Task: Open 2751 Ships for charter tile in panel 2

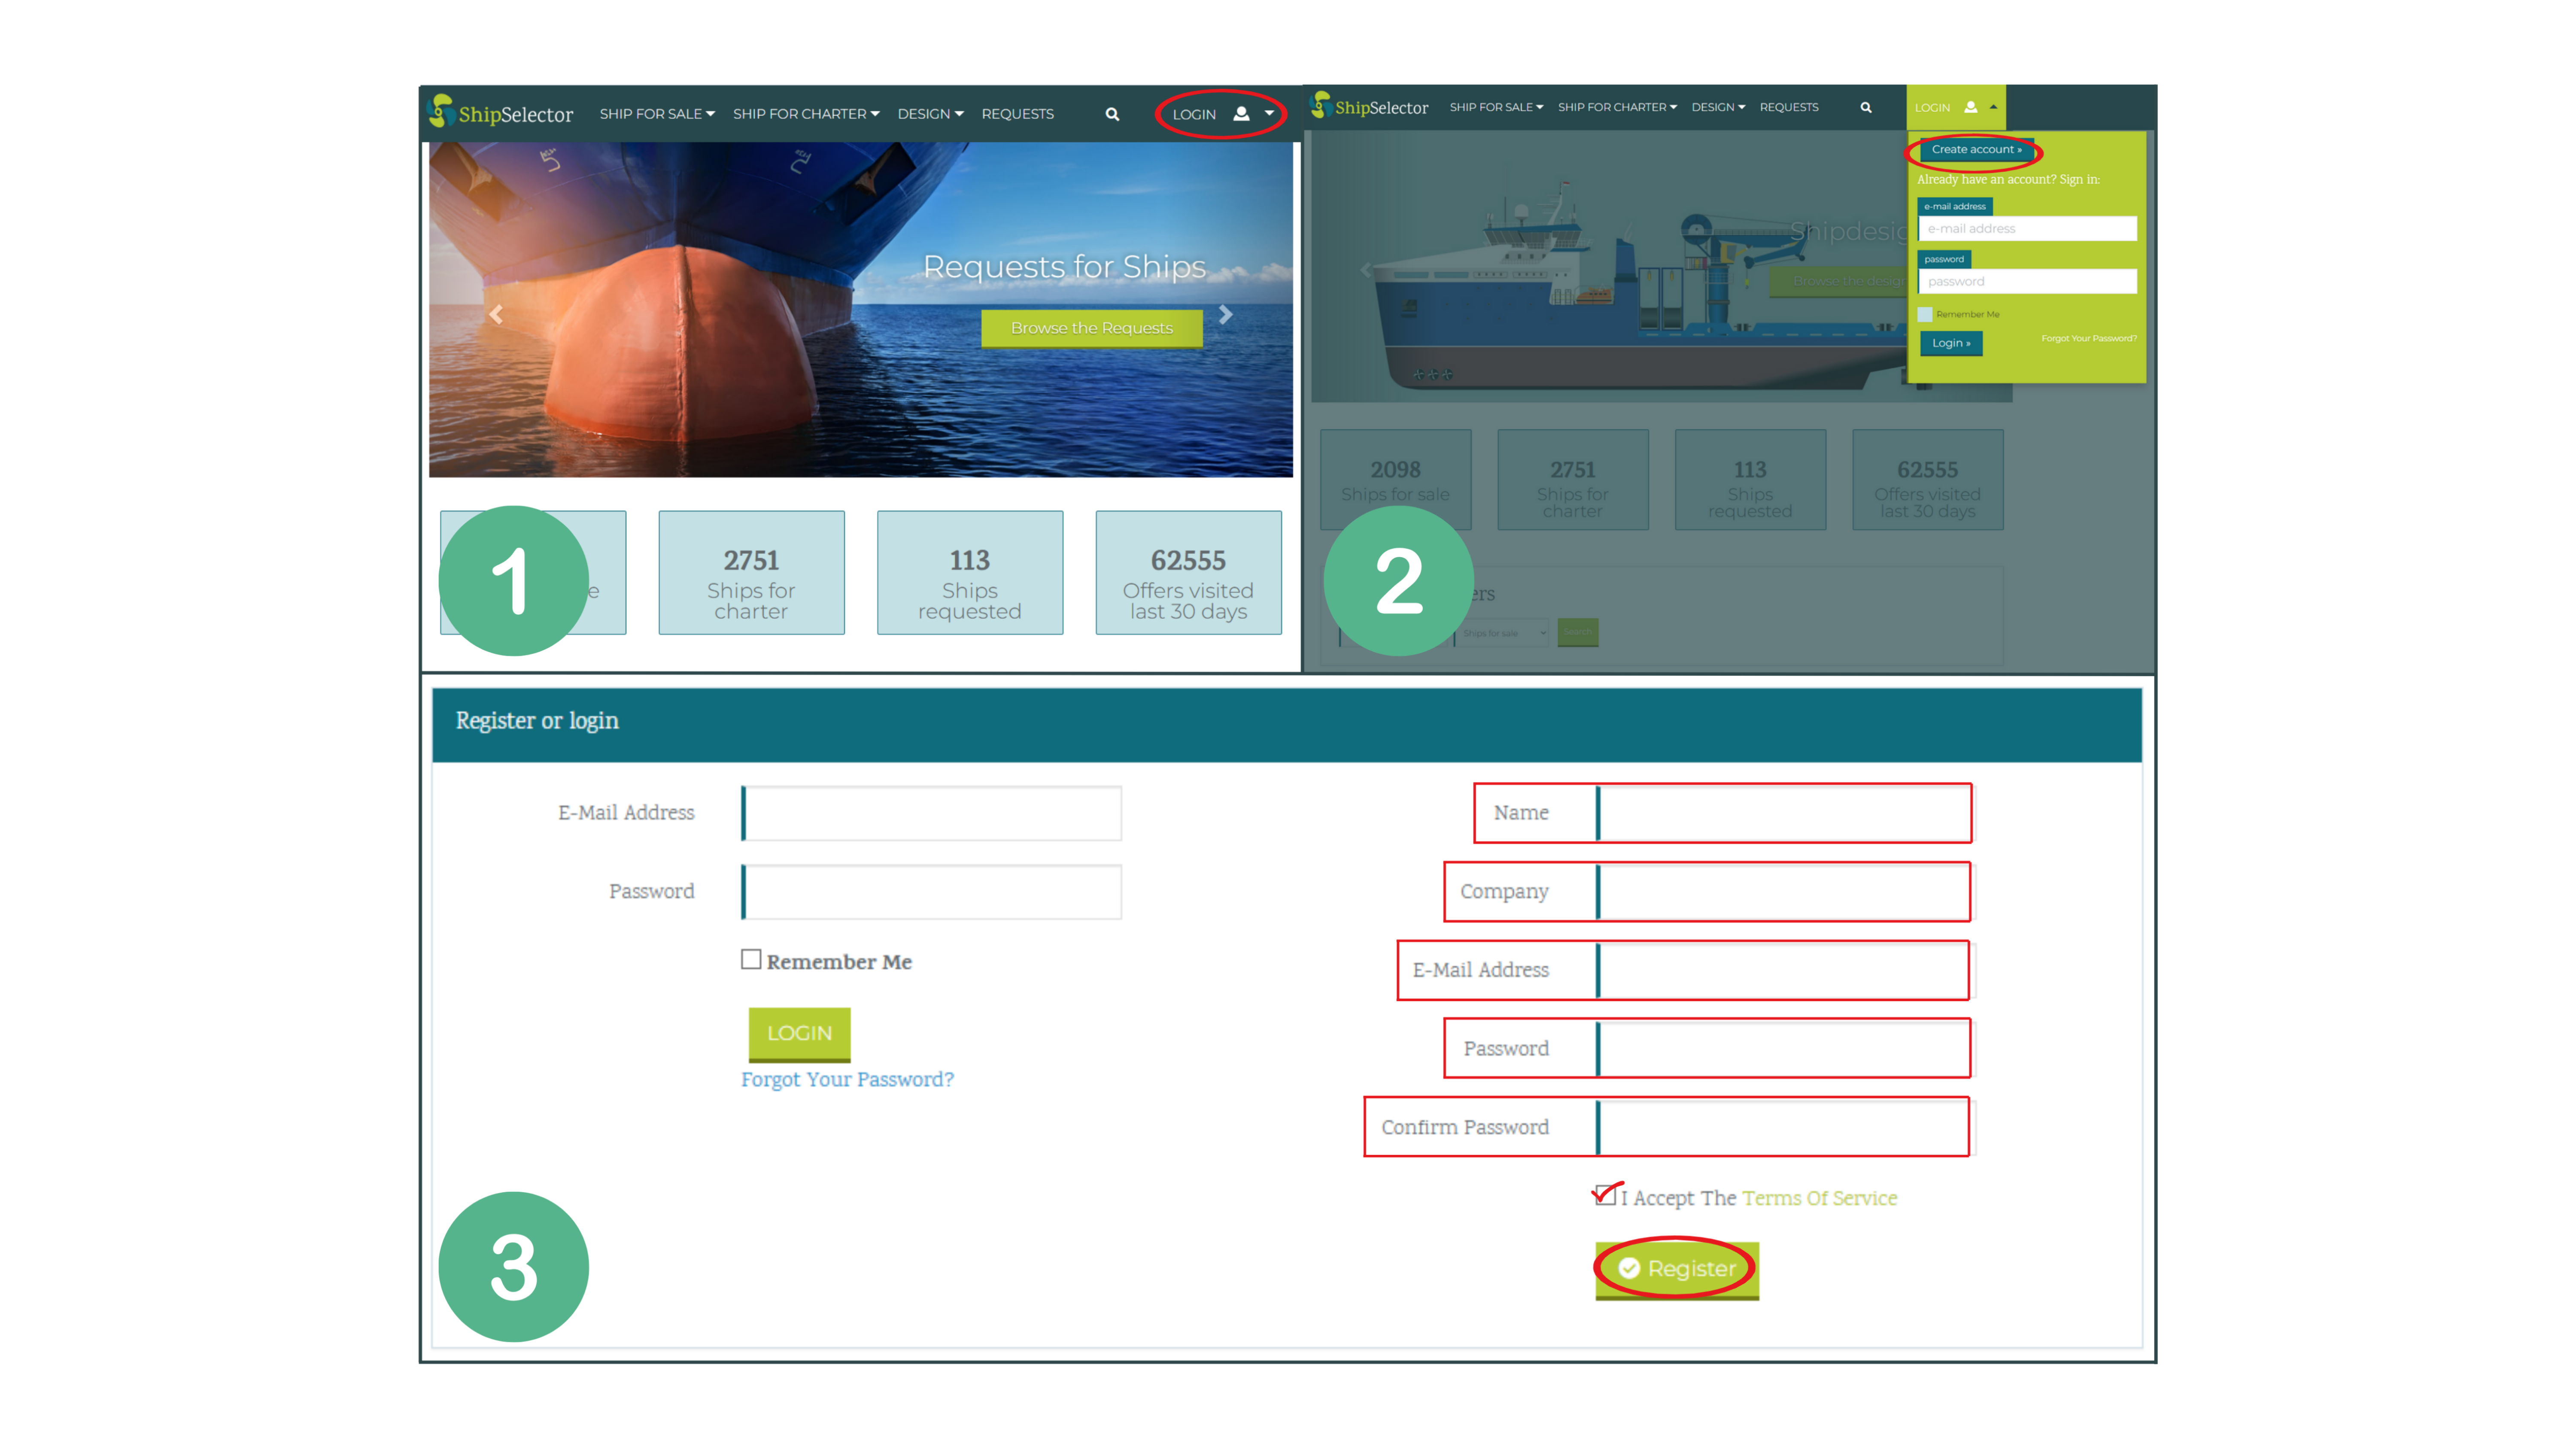Action: click(1573, 479)
